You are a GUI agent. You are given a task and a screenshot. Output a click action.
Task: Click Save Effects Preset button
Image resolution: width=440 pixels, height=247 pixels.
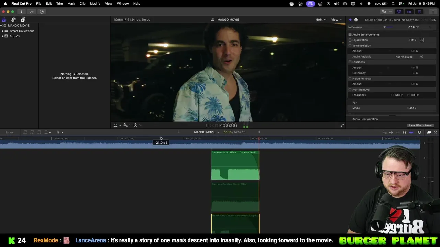point(420,126)
